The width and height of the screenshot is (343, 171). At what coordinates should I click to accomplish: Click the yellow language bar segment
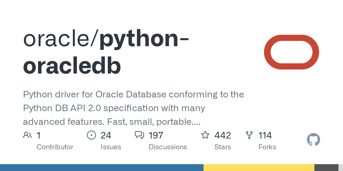pyautogui.click(x=259, y=168)
